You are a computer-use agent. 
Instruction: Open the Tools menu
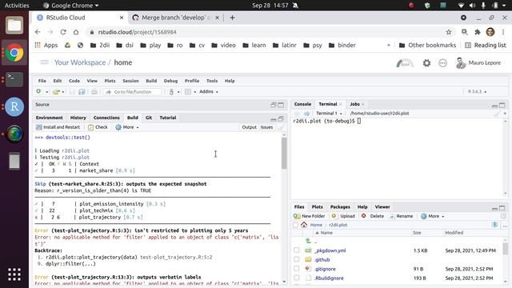click(x=212, y=81)
